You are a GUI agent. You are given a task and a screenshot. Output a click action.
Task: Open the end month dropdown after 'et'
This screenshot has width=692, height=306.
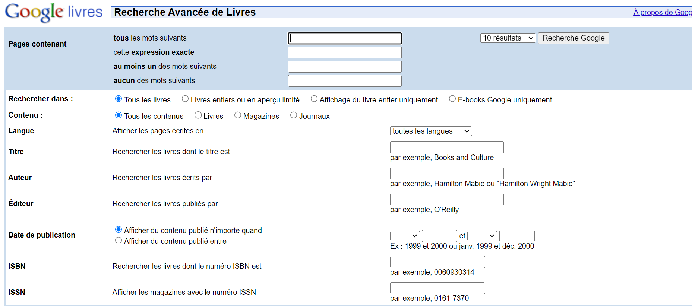coord(482,236)
